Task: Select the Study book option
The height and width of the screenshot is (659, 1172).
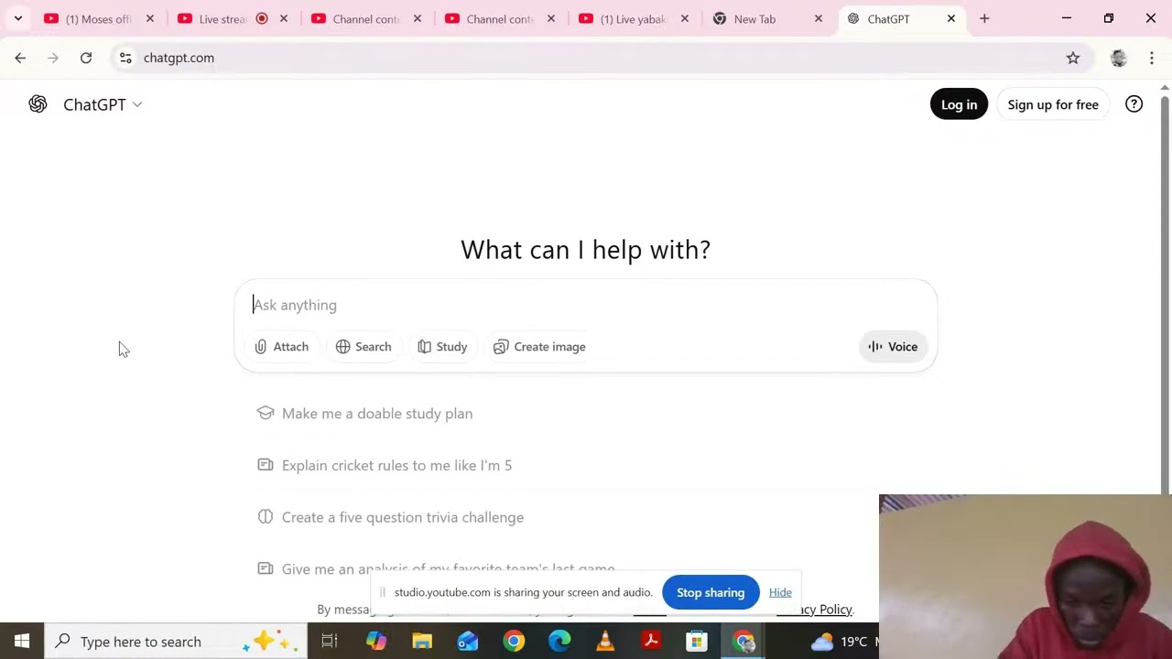Action: click(442, 347)
